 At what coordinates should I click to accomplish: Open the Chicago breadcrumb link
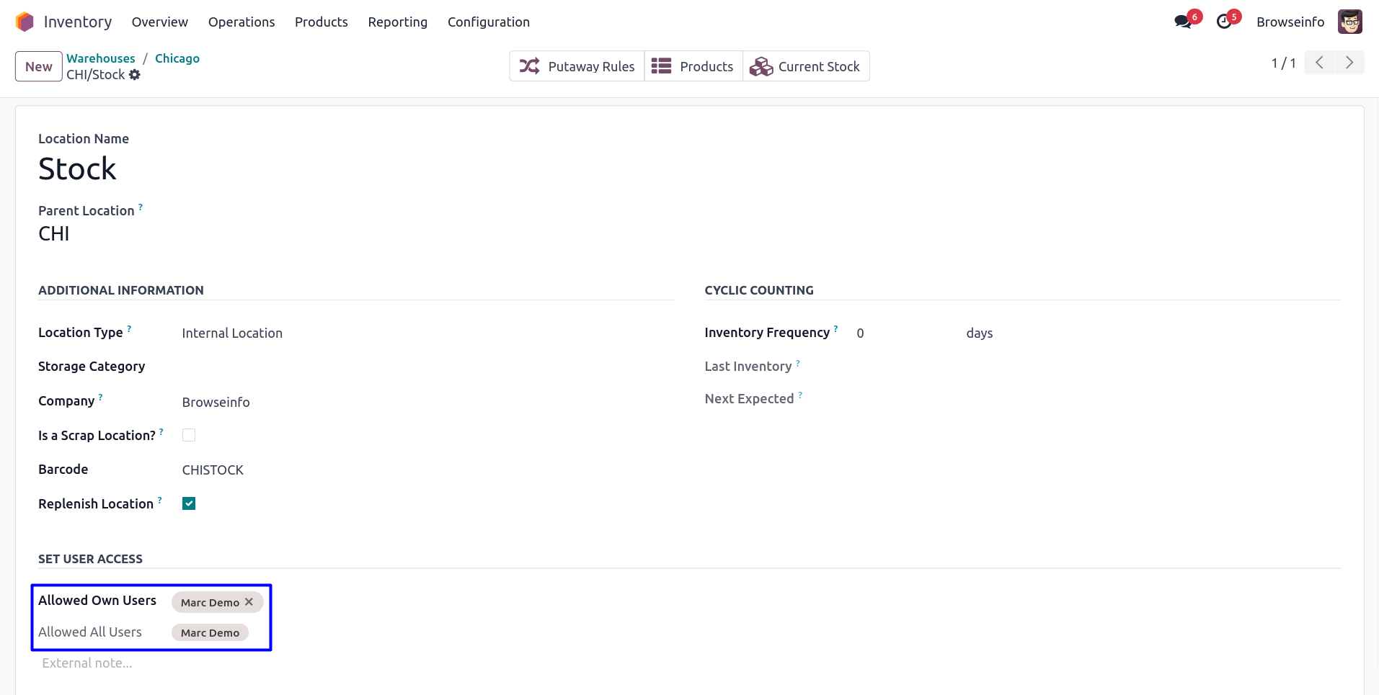[x=177, y=58]
